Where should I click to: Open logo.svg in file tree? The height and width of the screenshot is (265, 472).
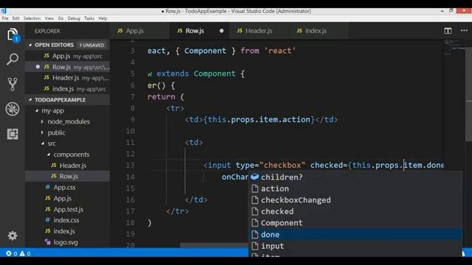67,242
